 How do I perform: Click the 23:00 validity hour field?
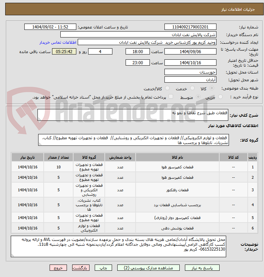coord(138,62)
